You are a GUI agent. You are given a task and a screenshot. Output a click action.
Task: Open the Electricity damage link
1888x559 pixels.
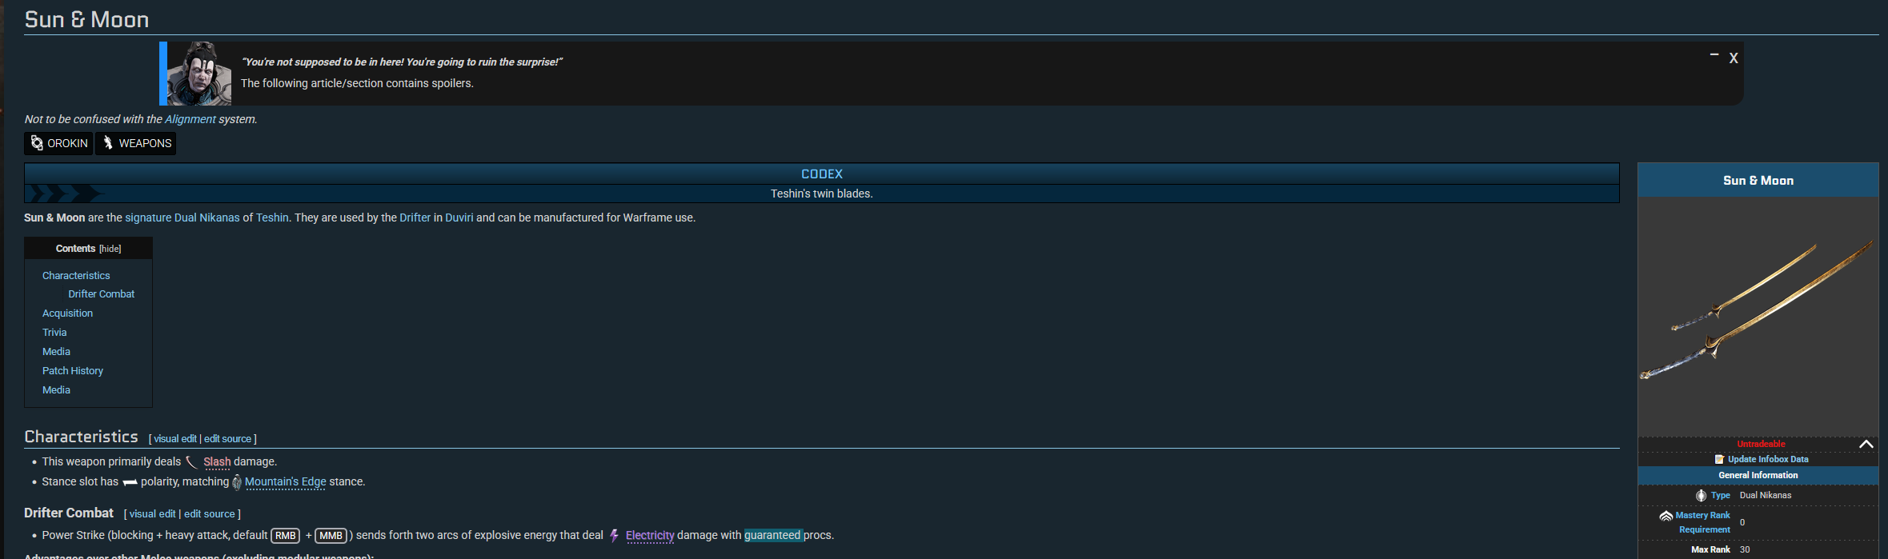pyautogui.click(x=650, y=536)
